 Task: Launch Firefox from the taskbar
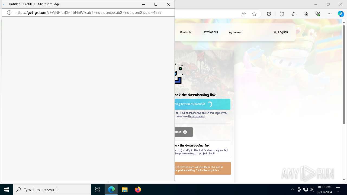[x=138, y=190]
